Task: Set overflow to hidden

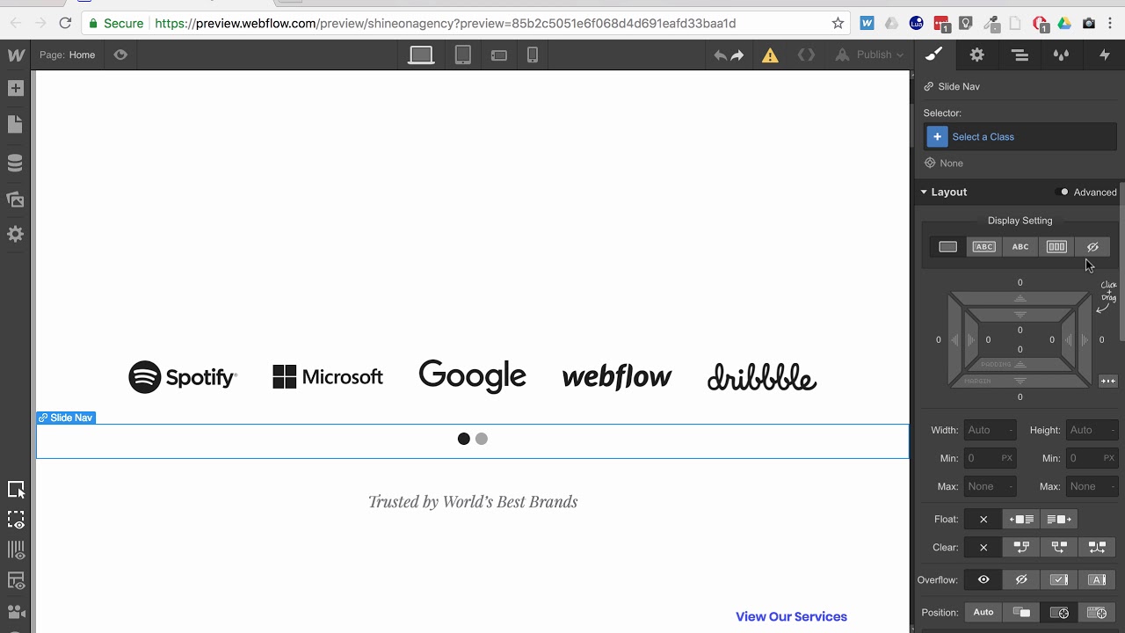Action: click(x=1021, y=580)
